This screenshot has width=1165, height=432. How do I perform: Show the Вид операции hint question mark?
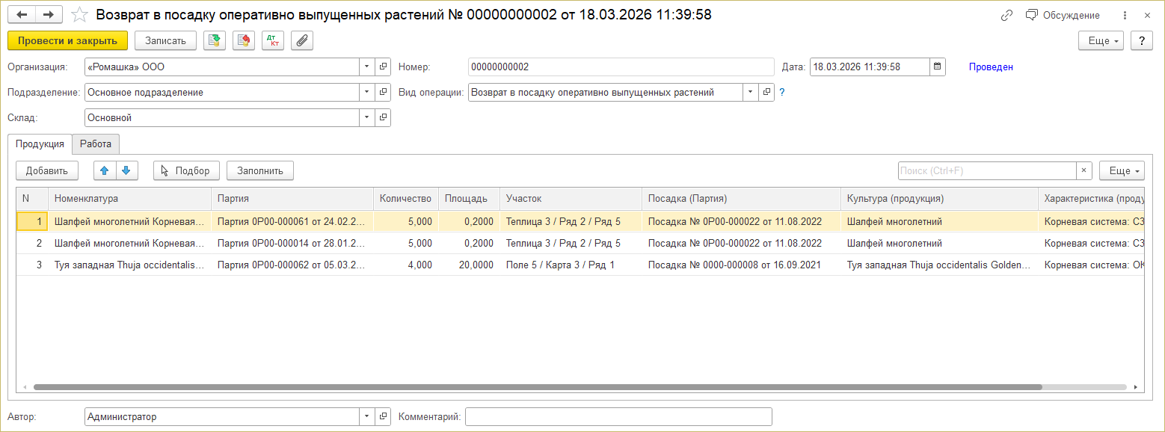click(782, 93)
